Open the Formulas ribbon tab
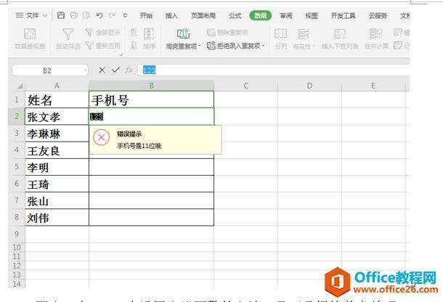The width and height of the screenshot is (443, 302). tap(235, 15)
